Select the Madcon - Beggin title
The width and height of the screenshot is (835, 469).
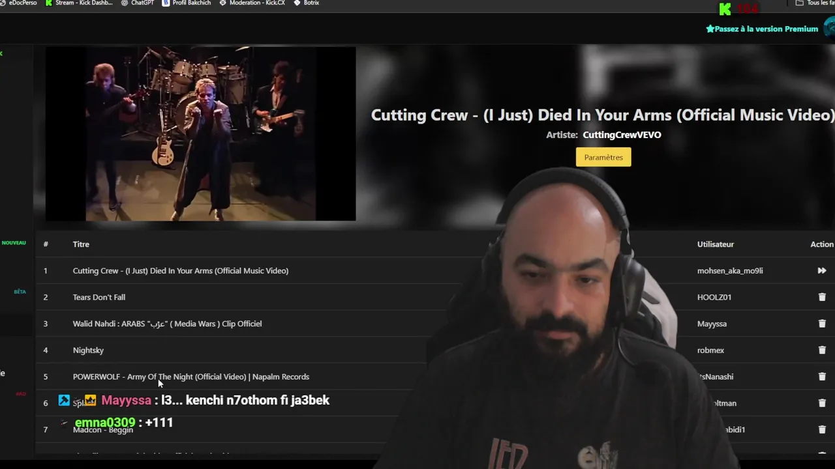(x=103, y=430)
